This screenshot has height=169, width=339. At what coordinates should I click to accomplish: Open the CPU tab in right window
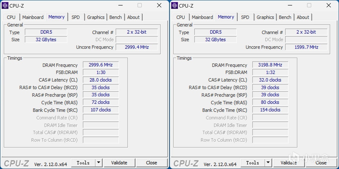pyautogui.click(x=181, y=17)
